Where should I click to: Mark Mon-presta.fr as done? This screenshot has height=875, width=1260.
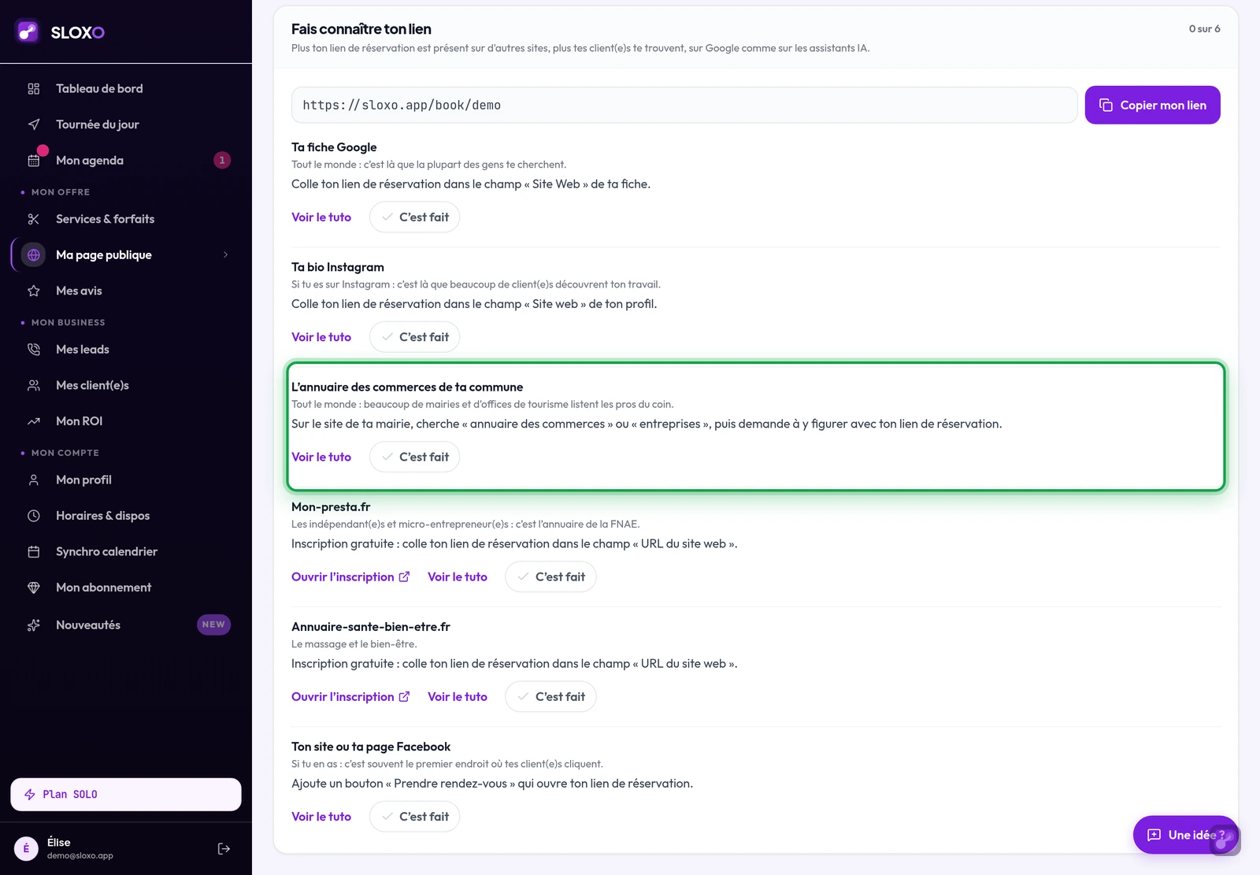[550, 577]
